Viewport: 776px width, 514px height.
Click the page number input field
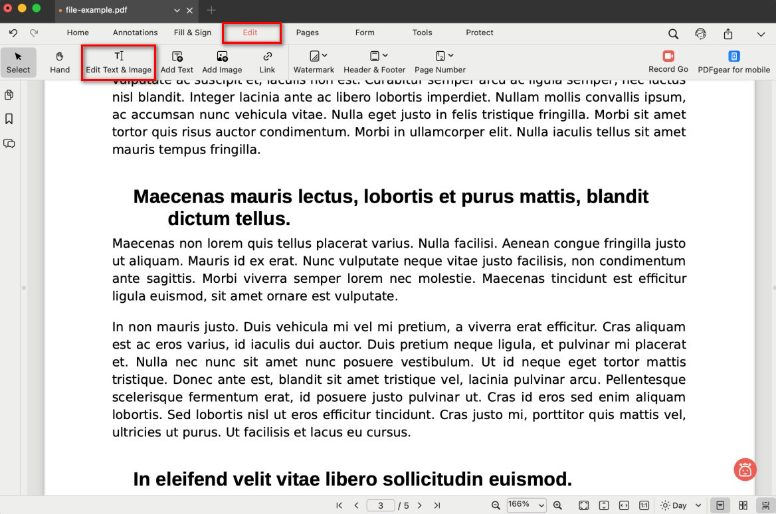(x=381, y=505)
